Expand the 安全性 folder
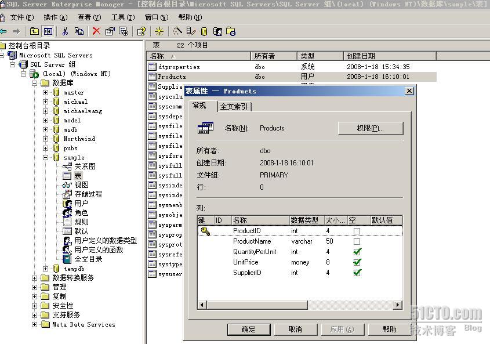Screen dimensions: 490x344 click(34, 306)
